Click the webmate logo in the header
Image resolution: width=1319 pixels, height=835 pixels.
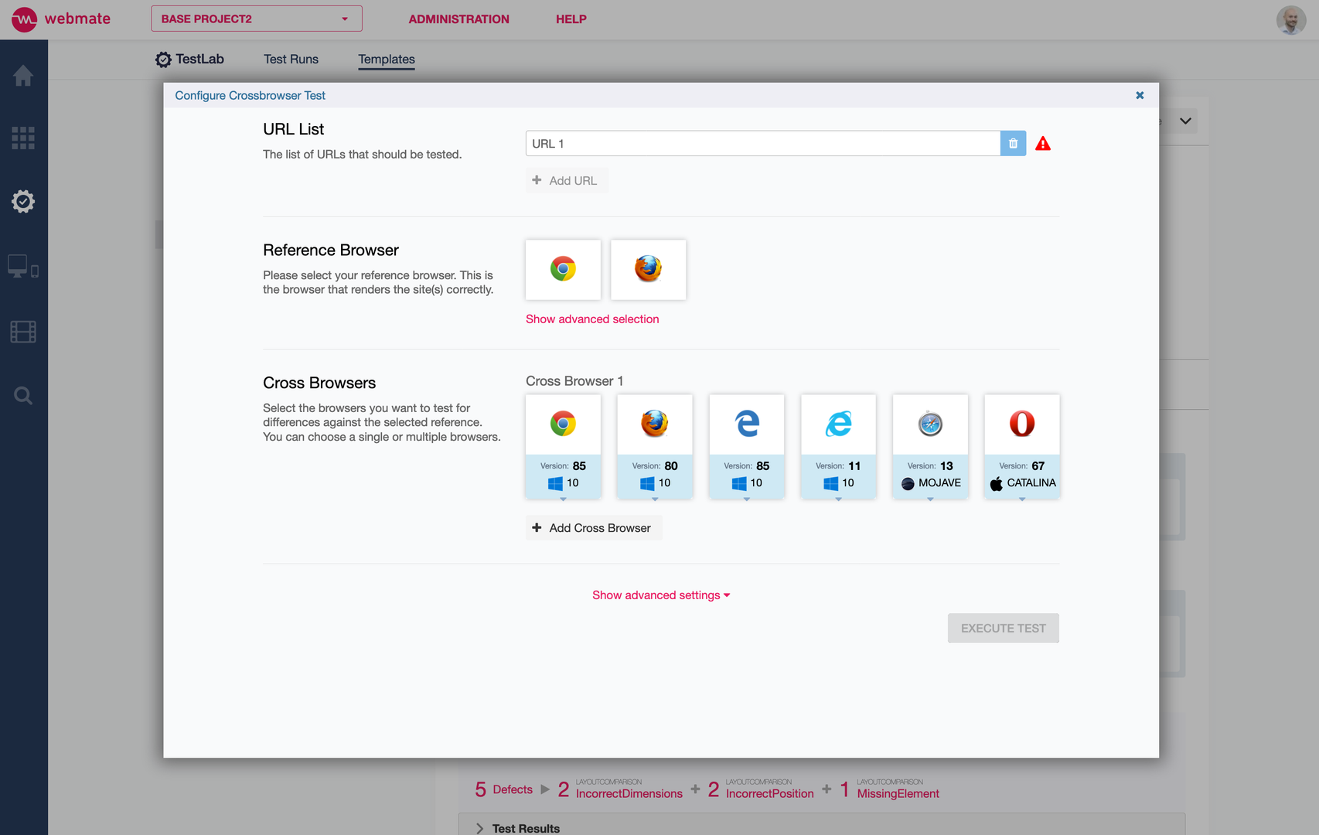click(x=61, y=19)
